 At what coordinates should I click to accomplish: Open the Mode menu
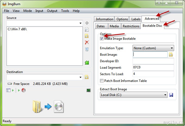pyautogui.click(x=27, y=11)
